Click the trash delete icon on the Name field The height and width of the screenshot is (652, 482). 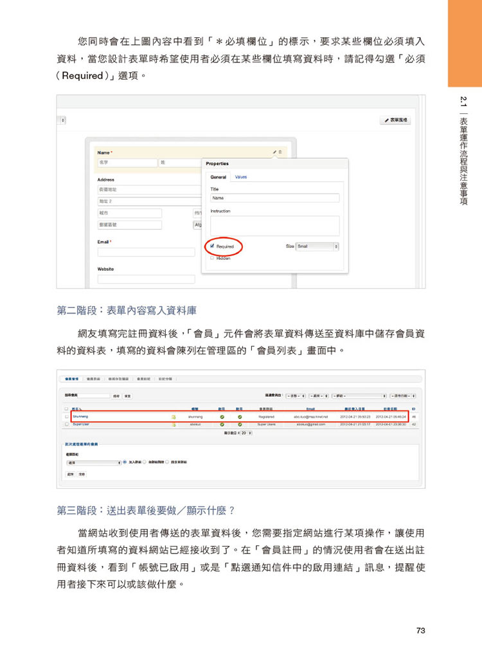[280, 152]
